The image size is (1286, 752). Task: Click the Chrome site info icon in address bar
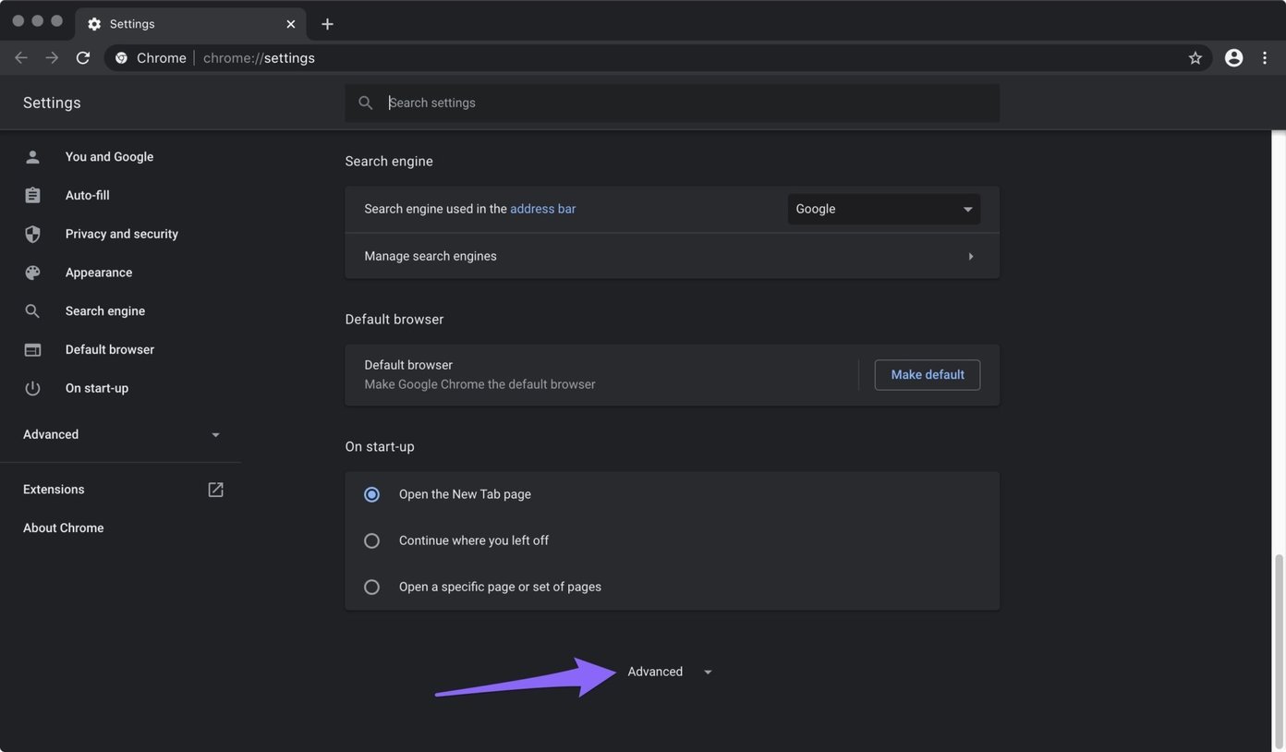coord(121,57)
